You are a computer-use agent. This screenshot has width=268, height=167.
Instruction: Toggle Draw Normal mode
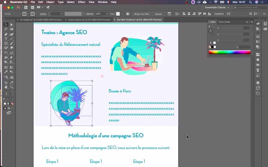[x=5, y=108]
